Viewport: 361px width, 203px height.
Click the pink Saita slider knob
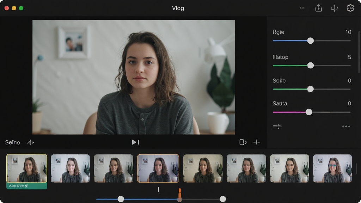point(309,112)
